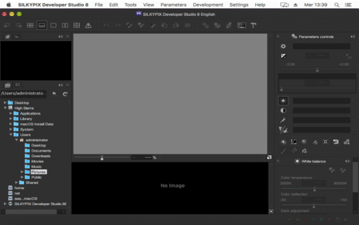Click the previous image arrow icon

coord(7,25)
